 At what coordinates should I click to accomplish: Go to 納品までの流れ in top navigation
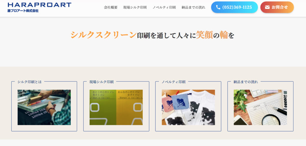(x=193, y=7)
